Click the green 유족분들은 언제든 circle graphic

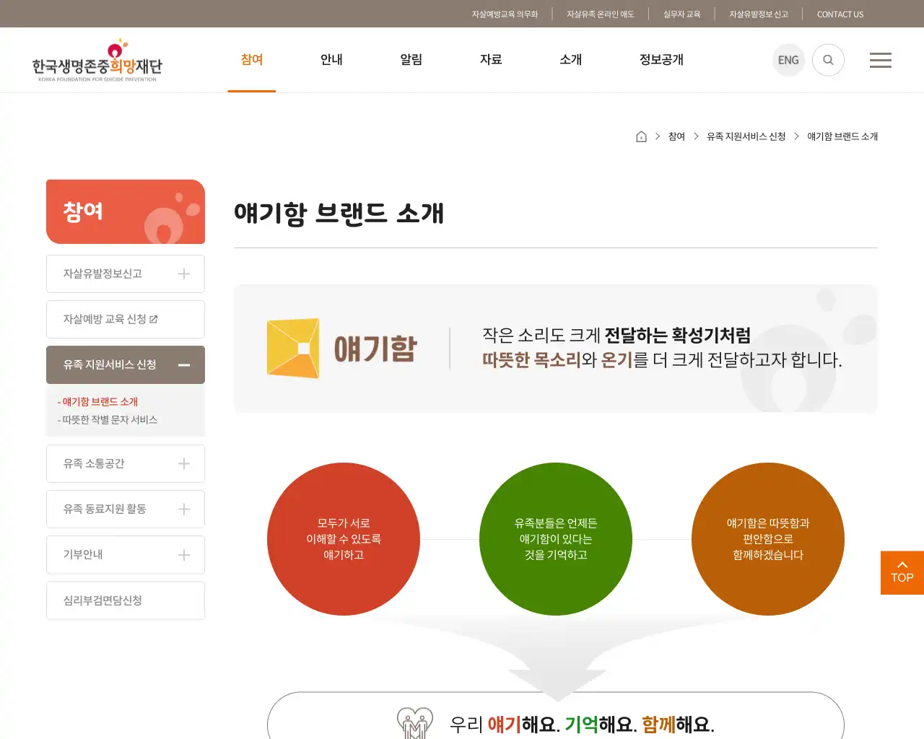555,538
